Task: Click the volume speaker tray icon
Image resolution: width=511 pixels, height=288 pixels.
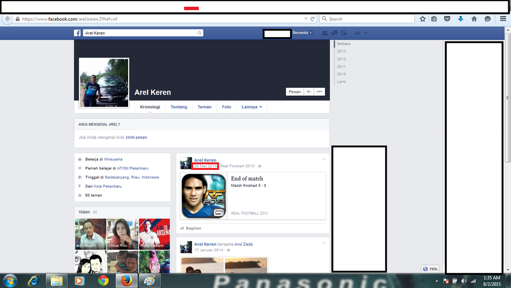Action: coord(464,281)
